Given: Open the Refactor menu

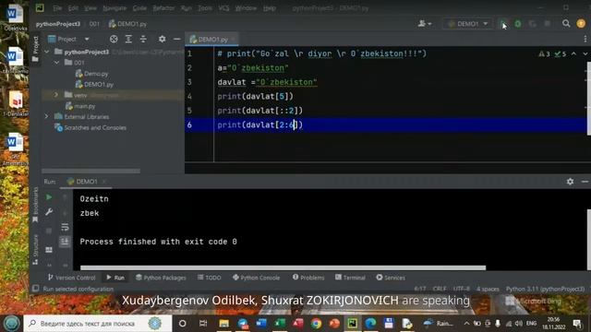Looking at the screenshot, I should tap(163, 8).
